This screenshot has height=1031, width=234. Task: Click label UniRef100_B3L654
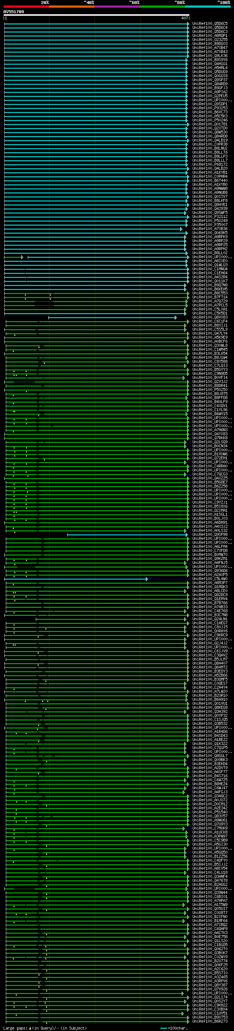210,353
